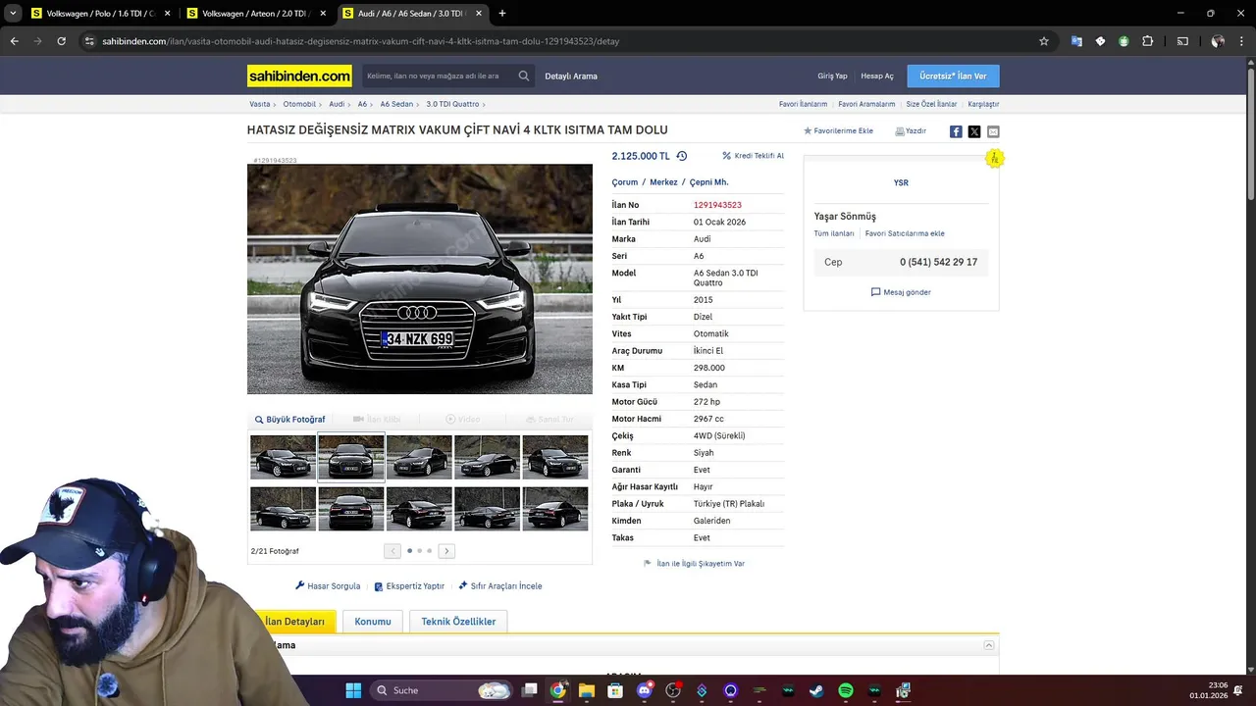Open the Google Translate extension icon
Screen dimensions: 1256x706
(x=1076, y=41)
